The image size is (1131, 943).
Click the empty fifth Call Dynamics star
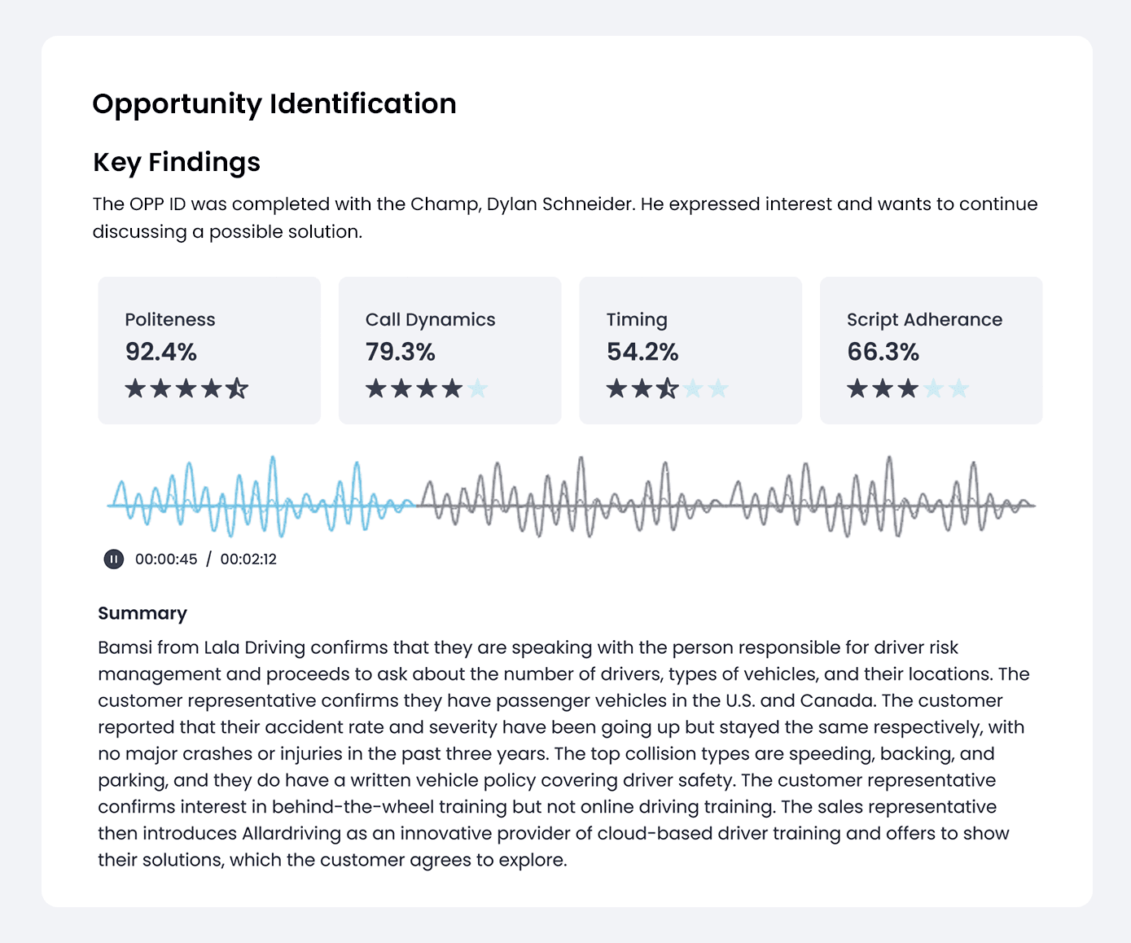tap(477, 388)
